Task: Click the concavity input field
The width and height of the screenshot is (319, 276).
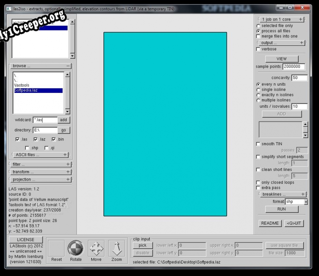Action: pos(299,78)
